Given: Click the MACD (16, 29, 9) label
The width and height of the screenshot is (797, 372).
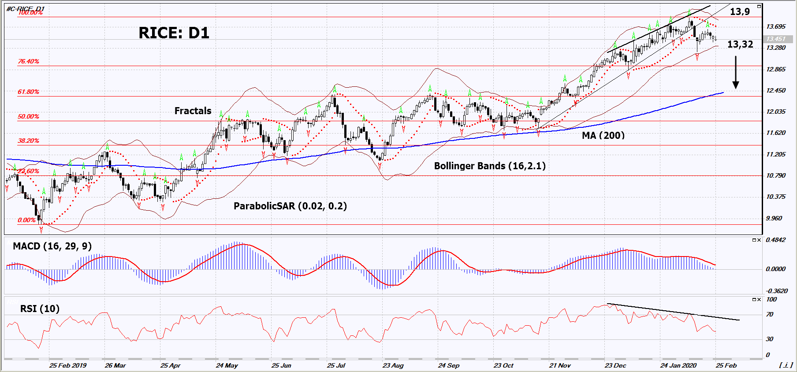Looking at the screenshot, I should (x=52, y=246).
